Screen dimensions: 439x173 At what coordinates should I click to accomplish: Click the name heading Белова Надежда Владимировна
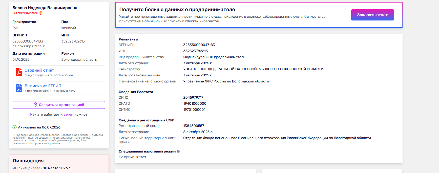pyautogui.click(x=45, y=8)
